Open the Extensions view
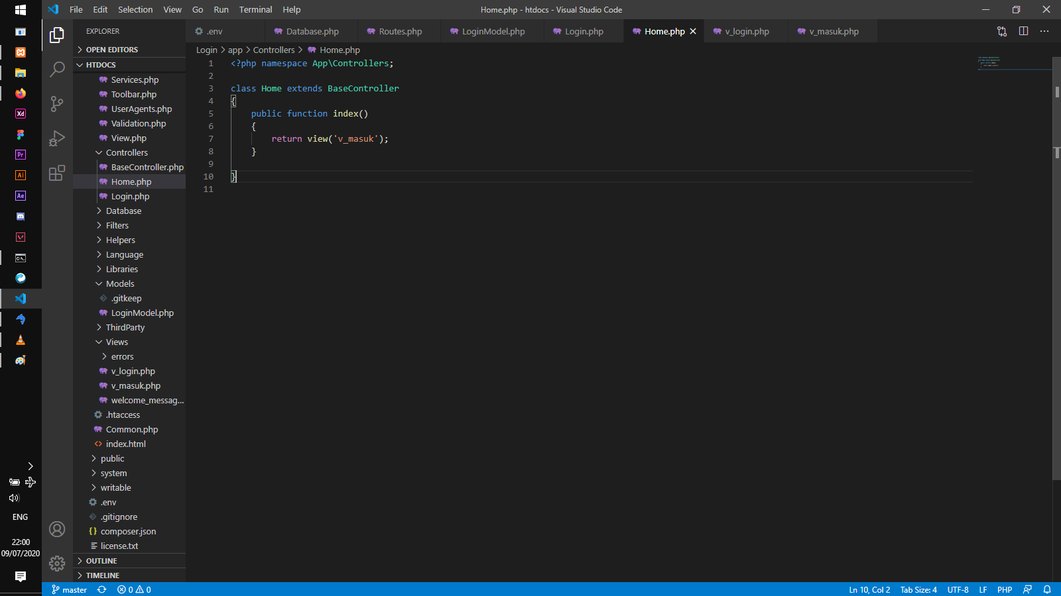Viewport: 1061px width, 596px height. [57, 173]
